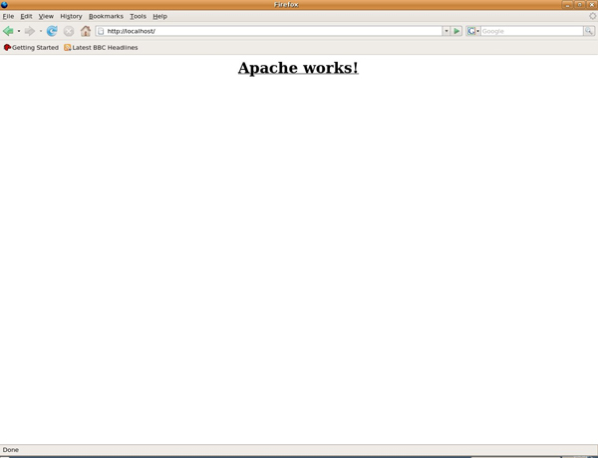Open the Help menu

(x=159, y=16)
